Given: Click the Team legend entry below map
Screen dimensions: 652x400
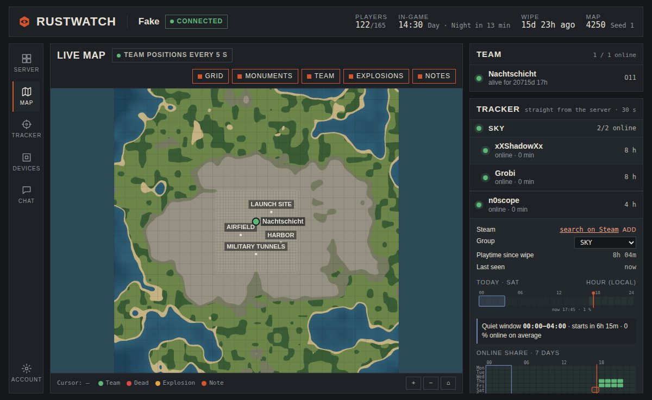Looking at the screenshot, I should click(109, 383).
